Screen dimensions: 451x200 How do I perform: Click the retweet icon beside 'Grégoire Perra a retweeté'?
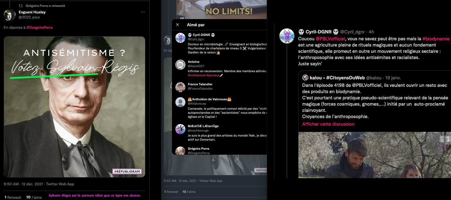pos(21,6)
